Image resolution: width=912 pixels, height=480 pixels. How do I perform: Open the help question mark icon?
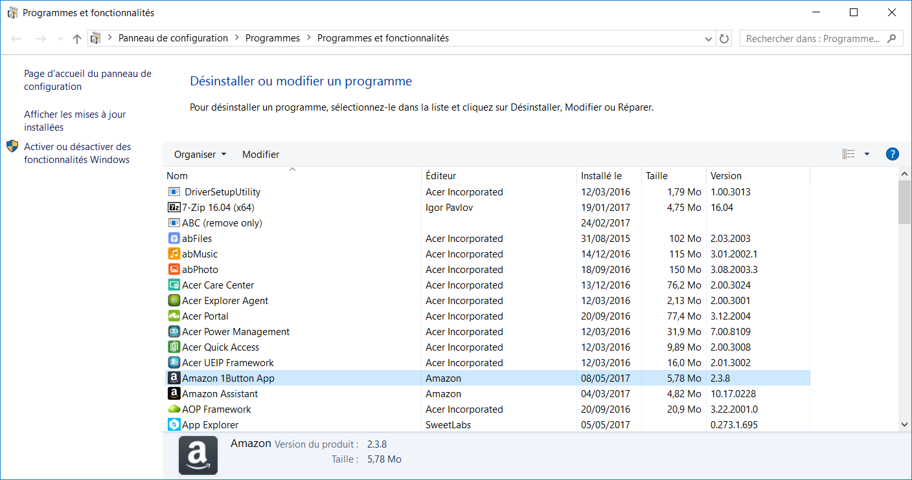(892, 154)
